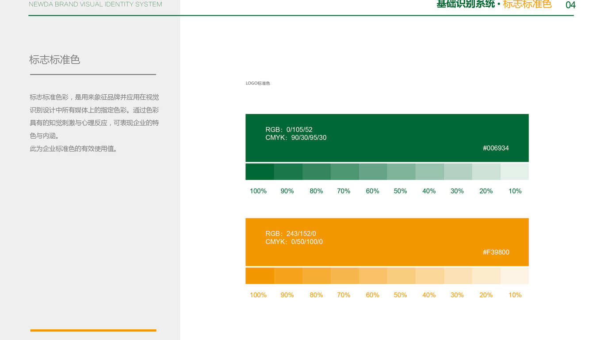The width and height of the screenshot is (604, 340).
Task: Choose the 70% orange tint swatch
Action: [x=345, y=276]
